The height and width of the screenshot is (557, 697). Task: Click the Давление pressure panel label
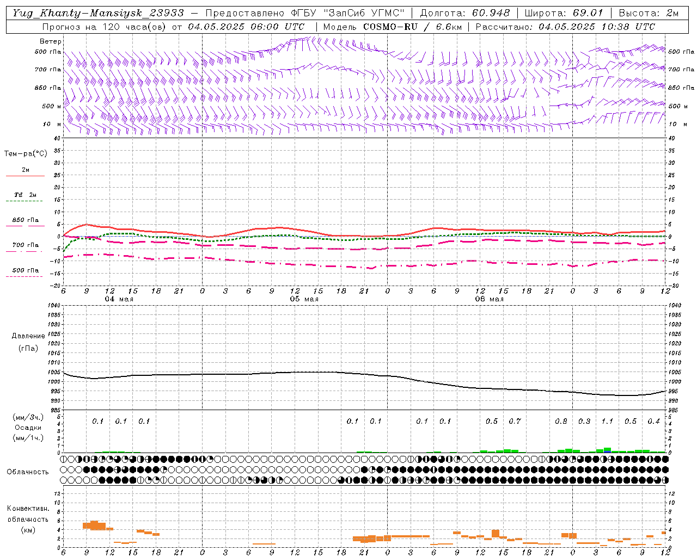[28, 336]
